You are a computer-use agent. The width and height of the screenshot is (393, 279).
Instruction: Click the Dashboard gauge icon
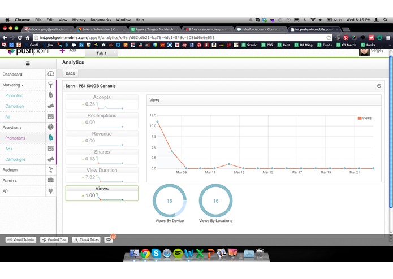pos(51,74)
